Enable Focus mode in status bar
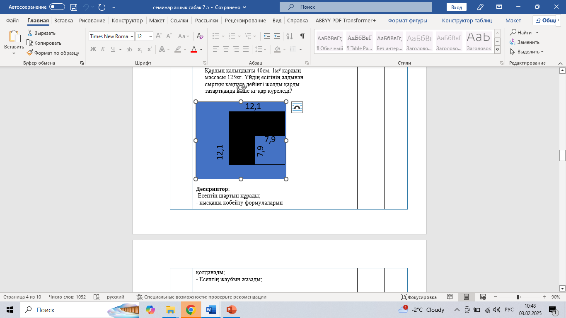The height and width of the screenshot is (318, 566). (418, 297)
